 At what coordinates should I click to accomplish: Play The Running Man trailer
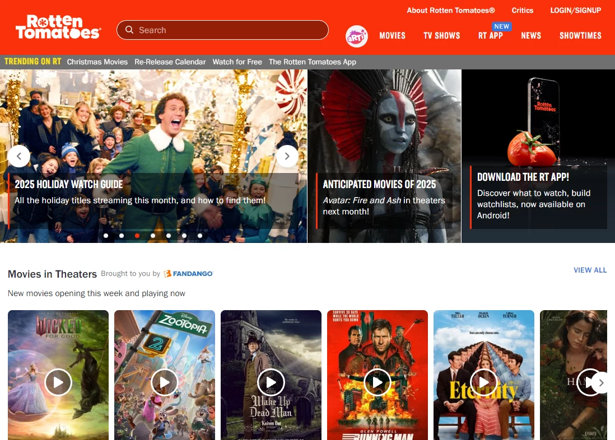coord(378,382)
